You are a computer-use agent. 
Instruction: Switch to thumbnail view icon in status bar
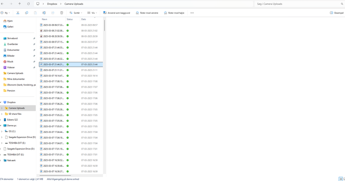click(x=343, y=179)
